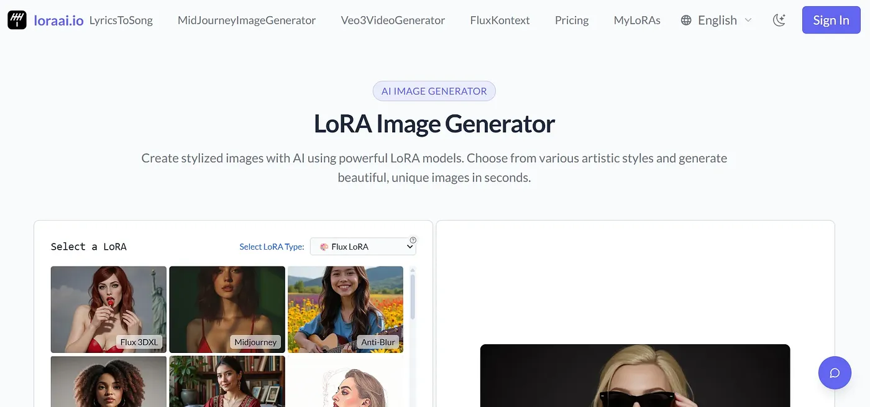
Task: Open the Flux LoRA type dropdown
Action: coord(363,247)
